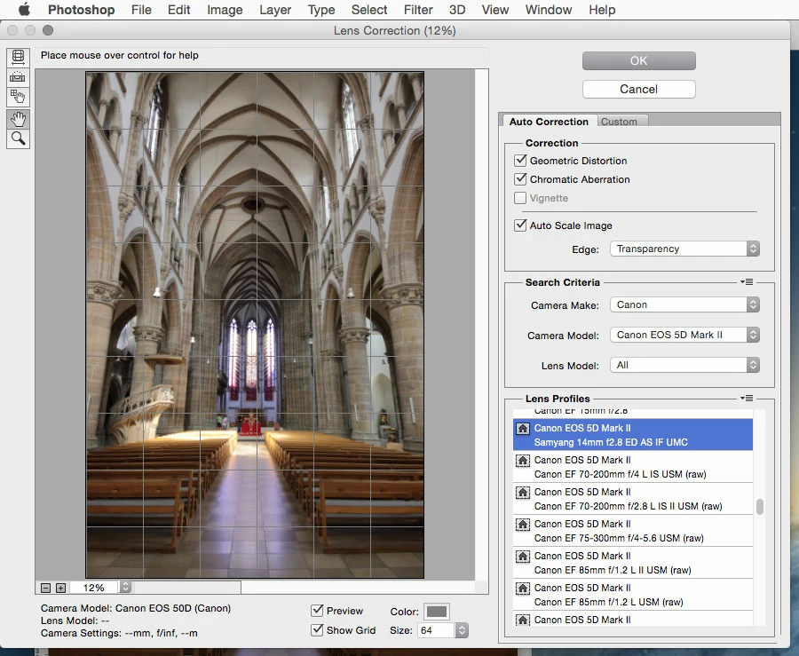Select the Straighten tool
Image resolution: width=799 pixels, height=656 pixels.
[x=18, y=77]
